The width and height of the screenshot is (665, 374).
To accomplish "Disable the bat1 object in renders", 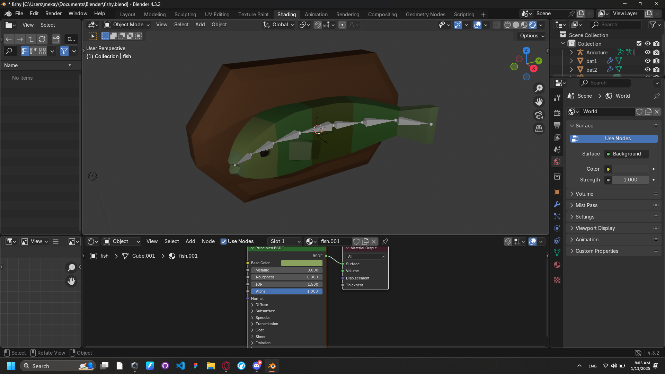I will [656, 61].
